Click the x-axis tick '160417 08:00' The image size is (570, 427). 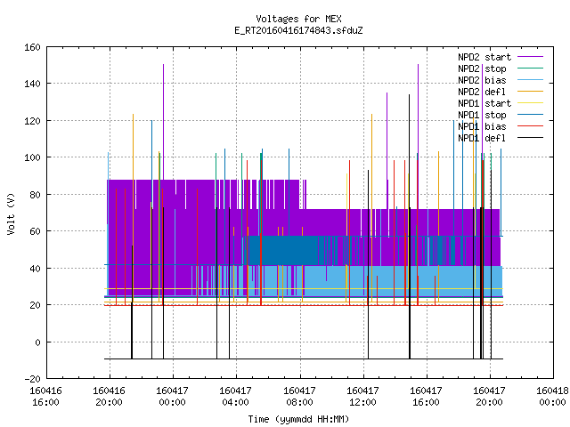tap(299, 397)
